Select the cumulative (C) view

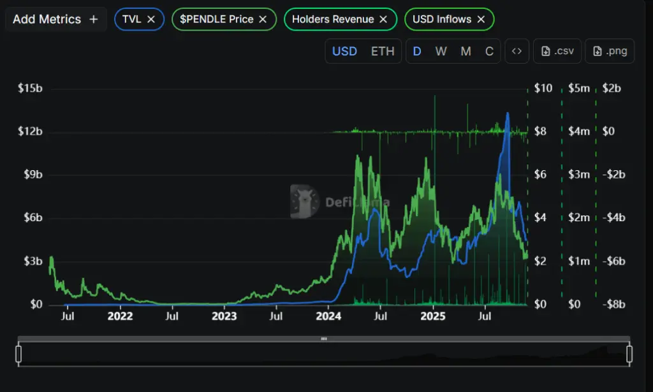click(489, 51)
